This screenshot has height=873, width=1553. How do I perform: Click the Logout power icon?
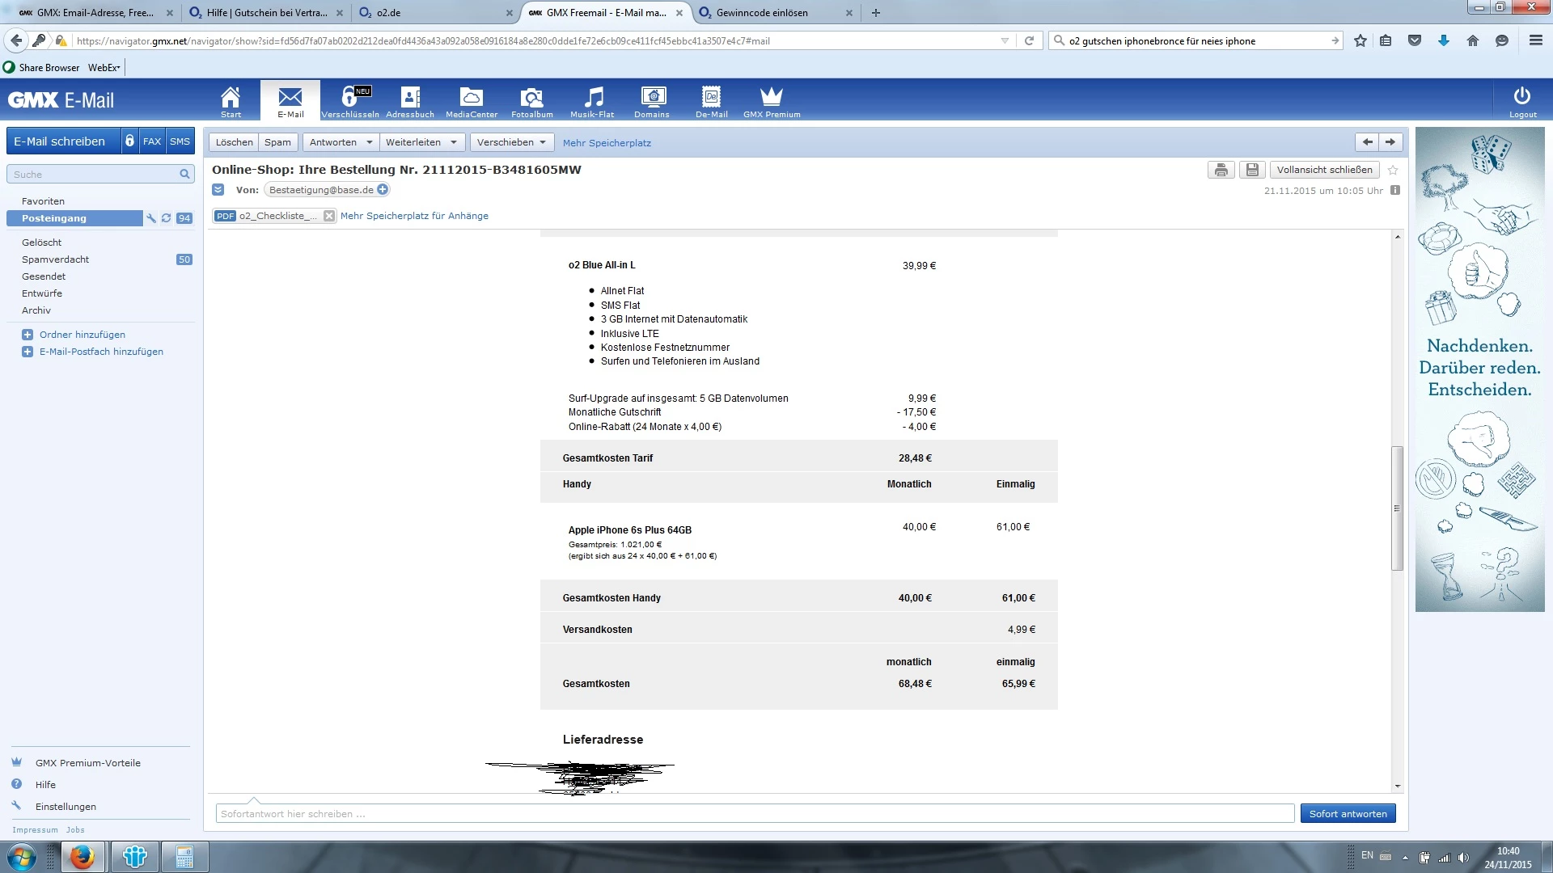point(1521,97)
